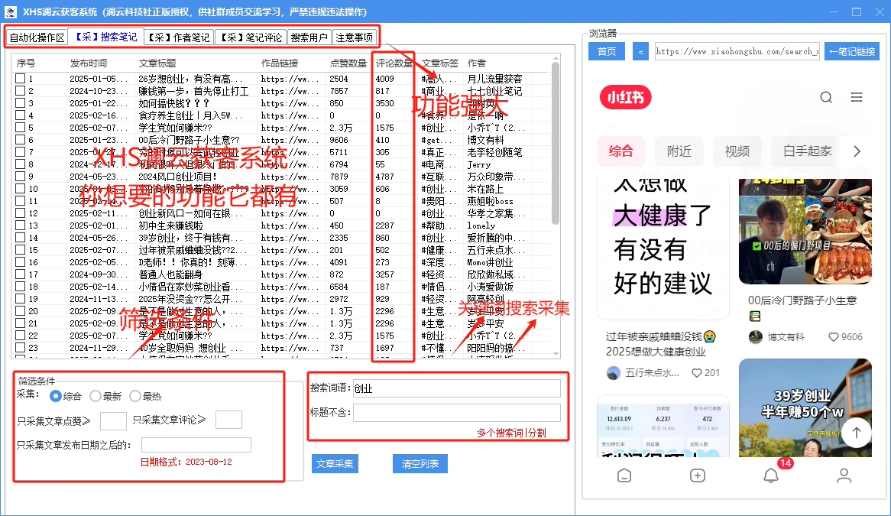Click the 文章采集 button
Screen dimensions: 891x516
pyautogui.click(x=335, y=464)
